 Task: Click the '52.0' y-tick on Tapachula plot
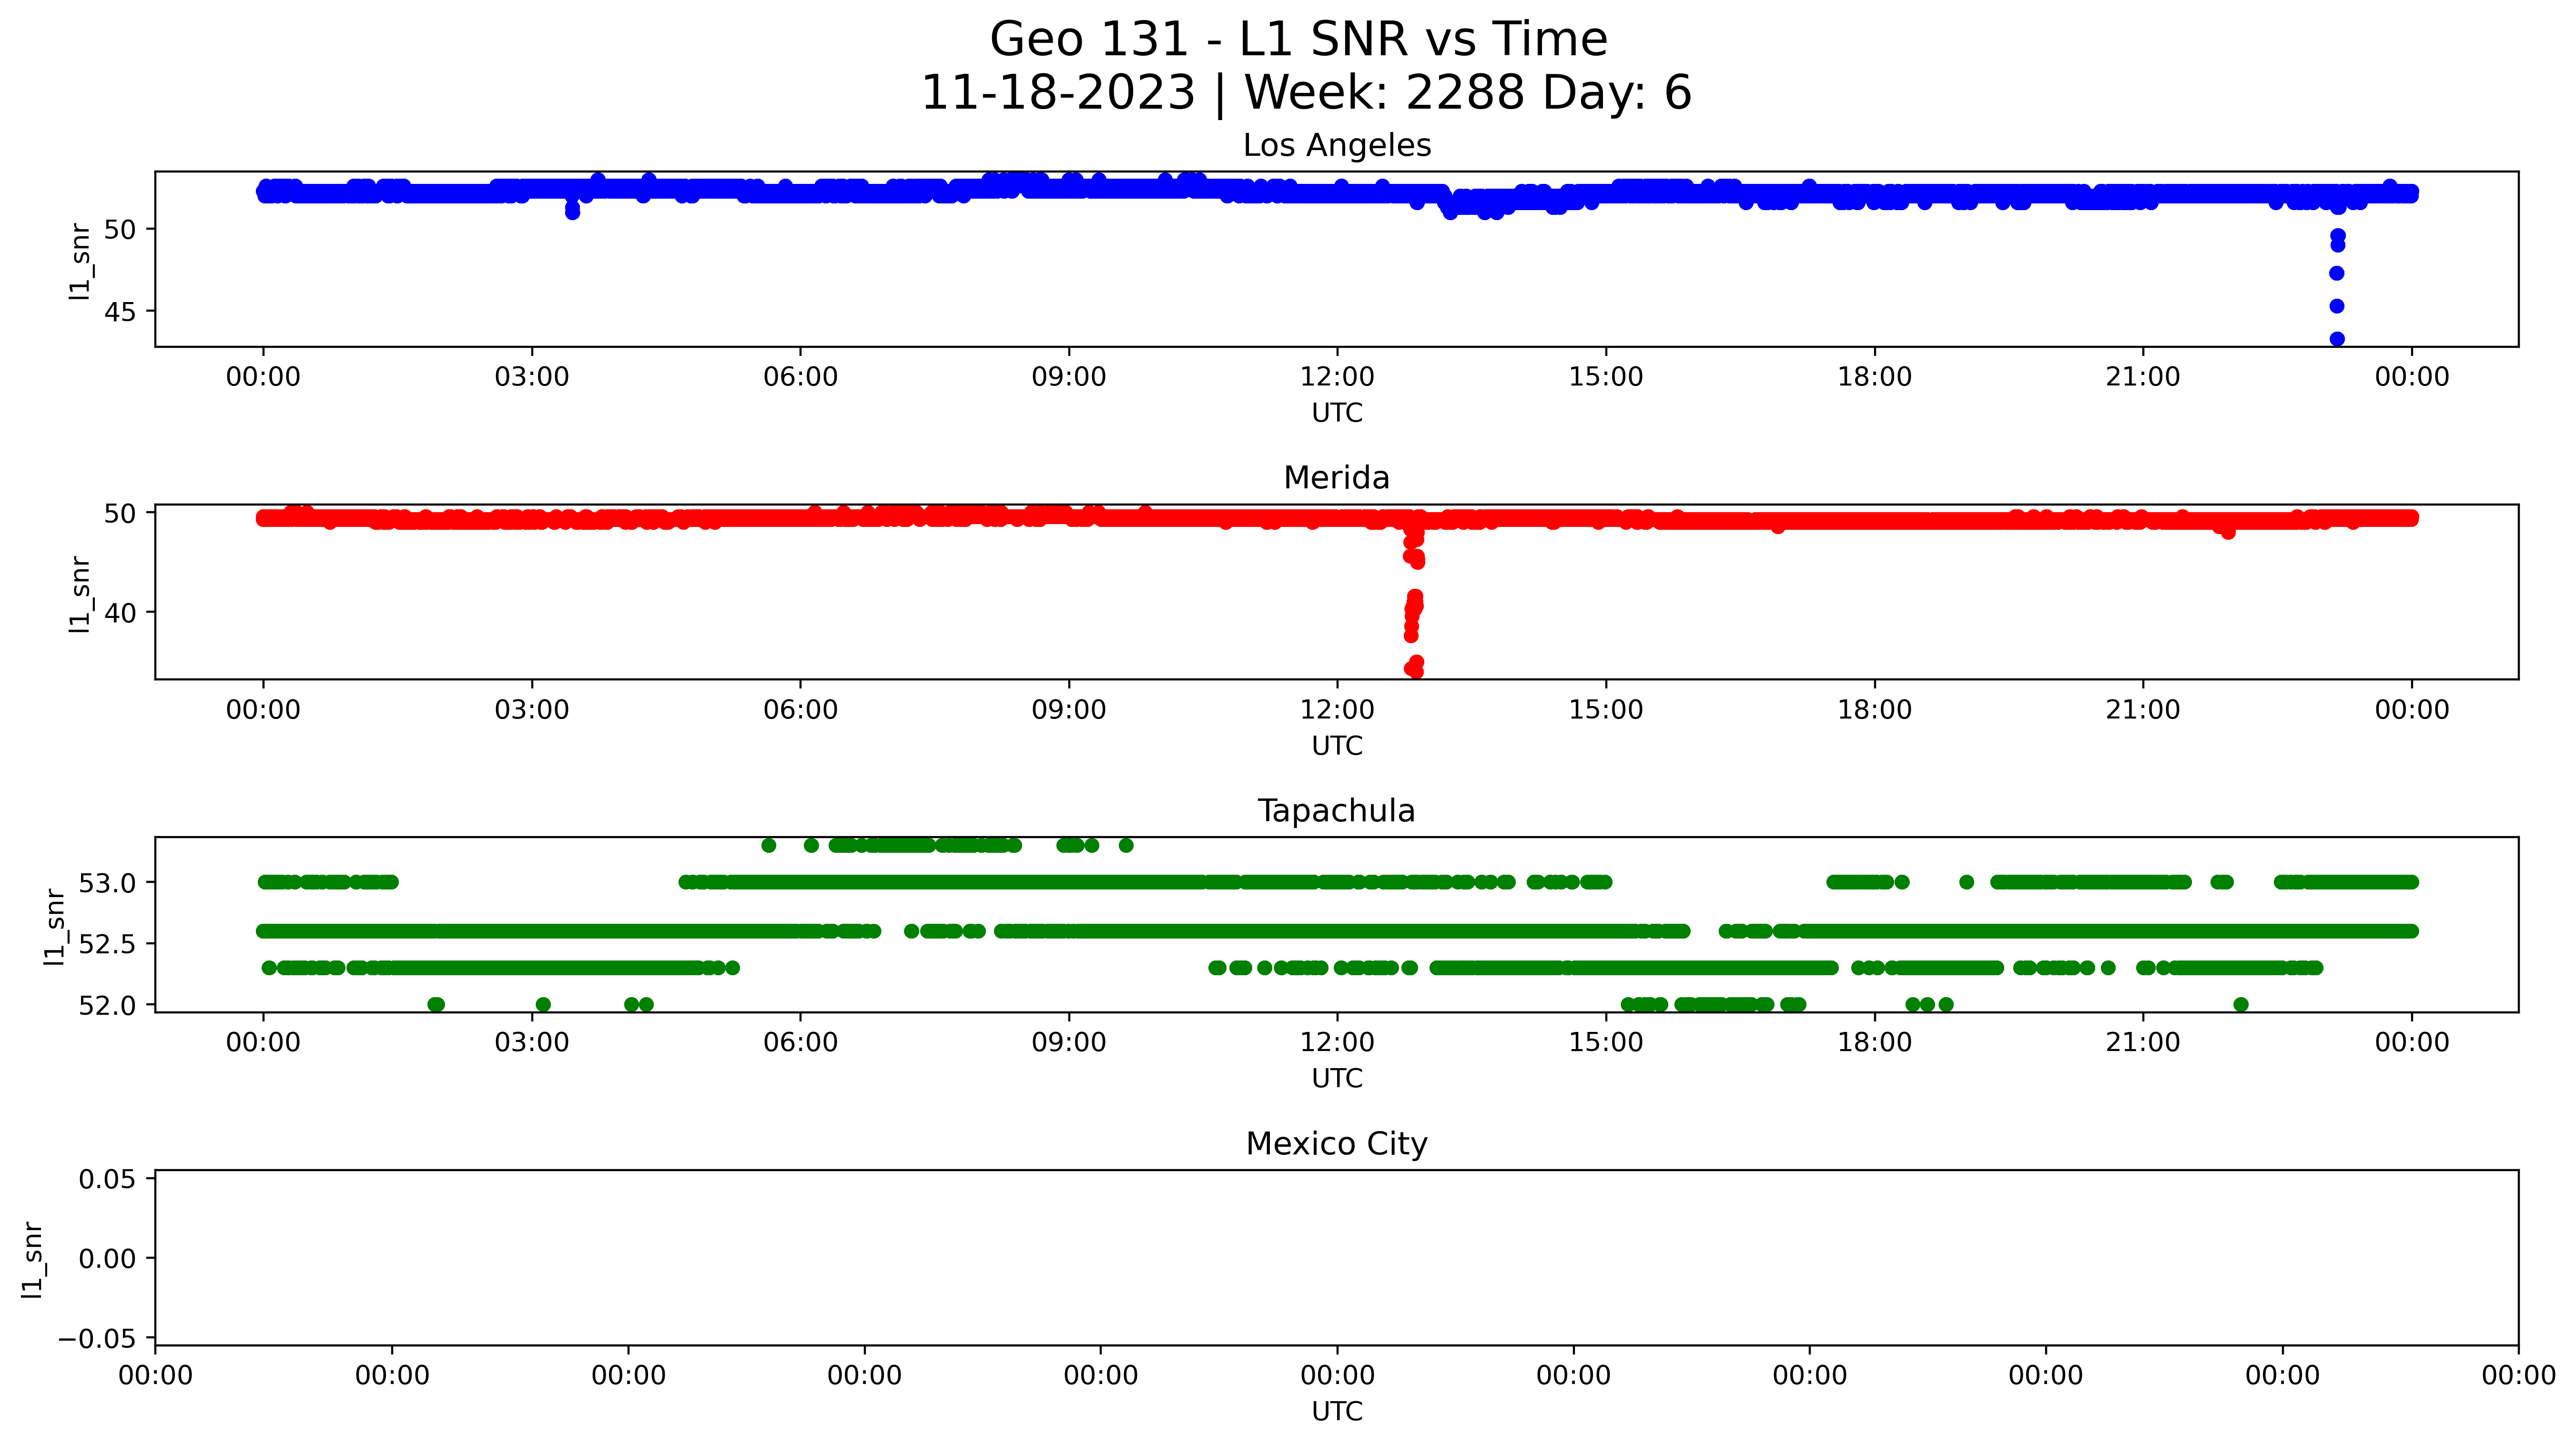click(107, 1005)
